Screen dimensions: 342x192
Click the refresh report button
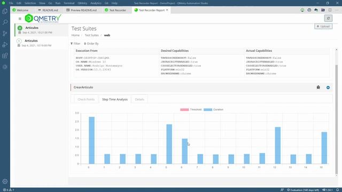point(328,18)
